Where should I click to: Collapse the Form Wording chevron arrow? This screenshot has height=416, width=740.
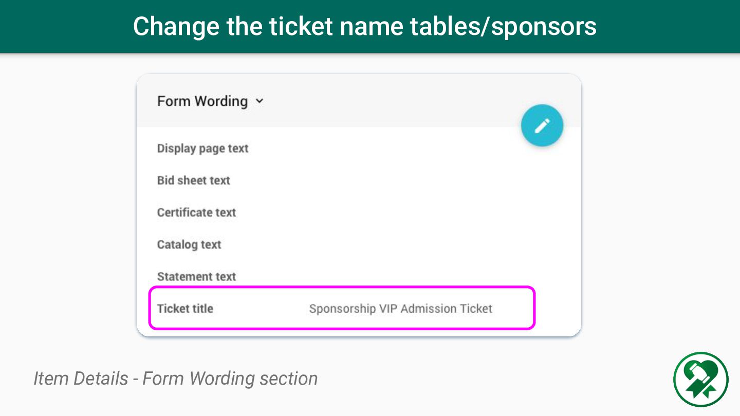[x=260, y=101]
